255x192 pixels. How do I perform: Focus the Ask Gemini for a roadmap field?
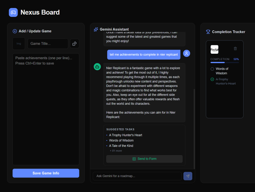pyautogui.click(x=137, y=176)
